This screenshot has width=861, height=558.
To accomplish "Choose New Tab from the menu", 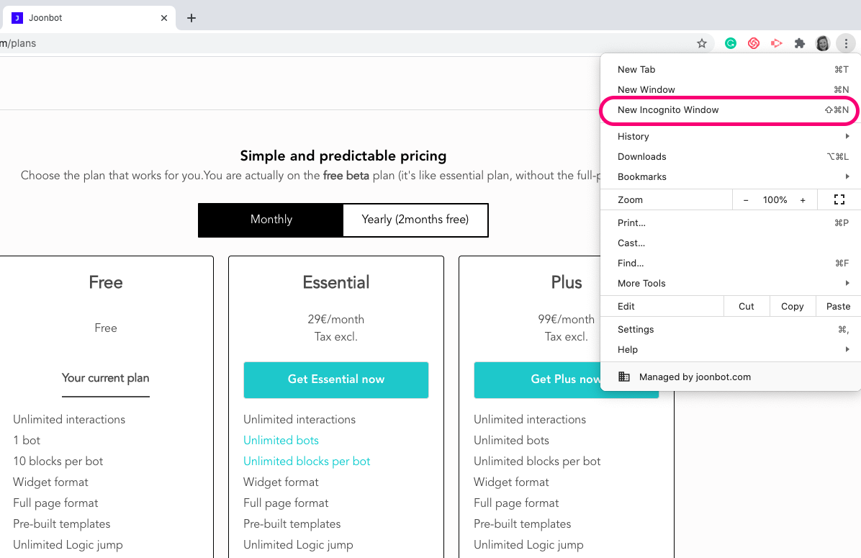I will (x=730, y=70).
